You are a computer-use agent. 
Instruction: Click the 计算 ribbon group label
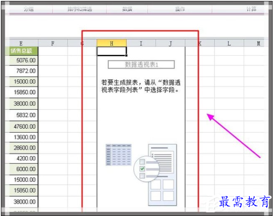251,9
